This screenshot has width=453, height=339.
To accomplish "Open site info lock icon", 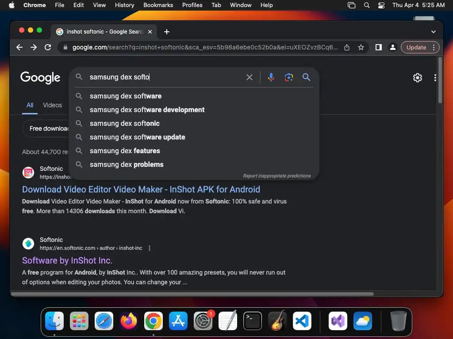I will tap(65, 47).
